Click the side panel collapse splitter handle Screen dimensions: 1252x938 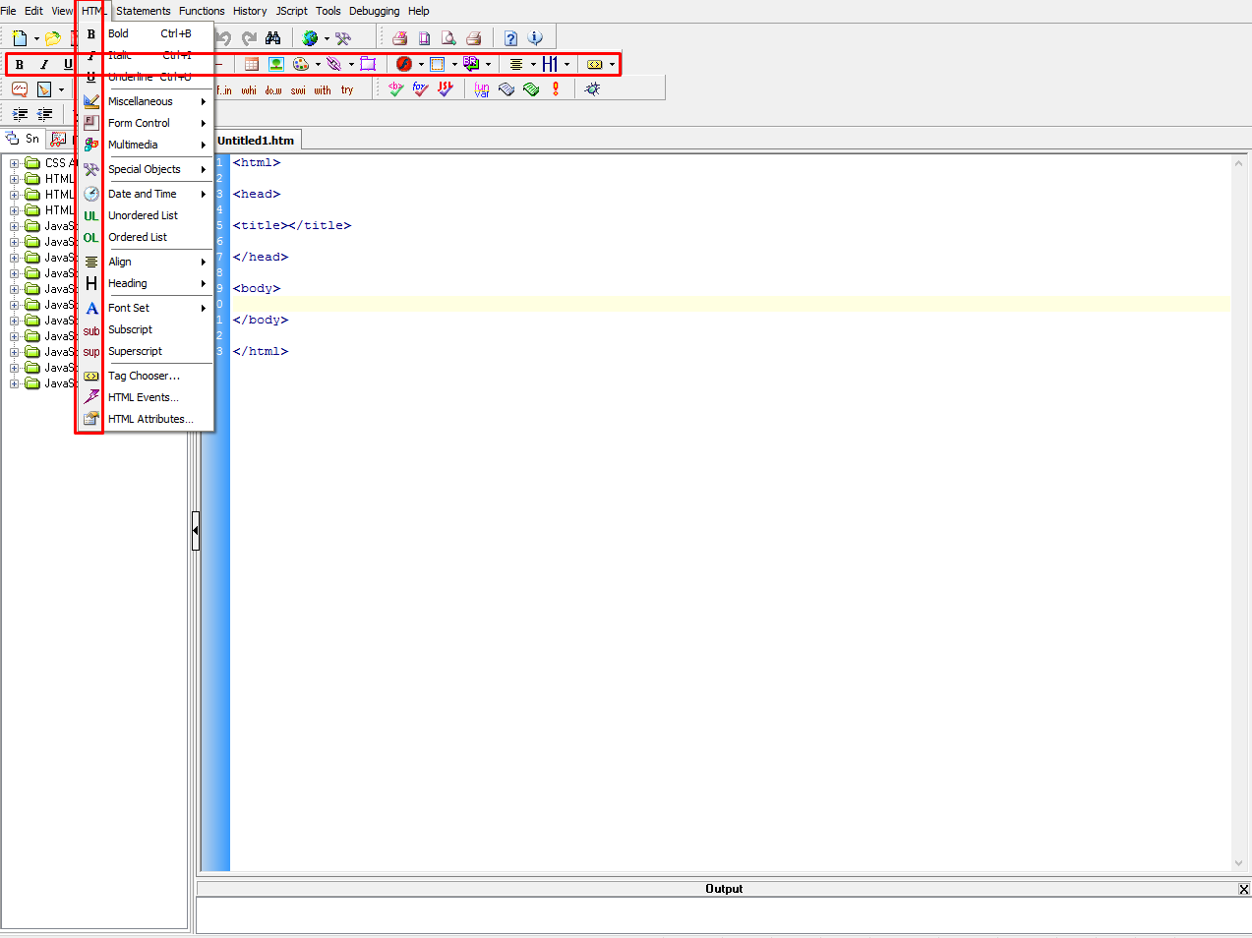(196, 531)
